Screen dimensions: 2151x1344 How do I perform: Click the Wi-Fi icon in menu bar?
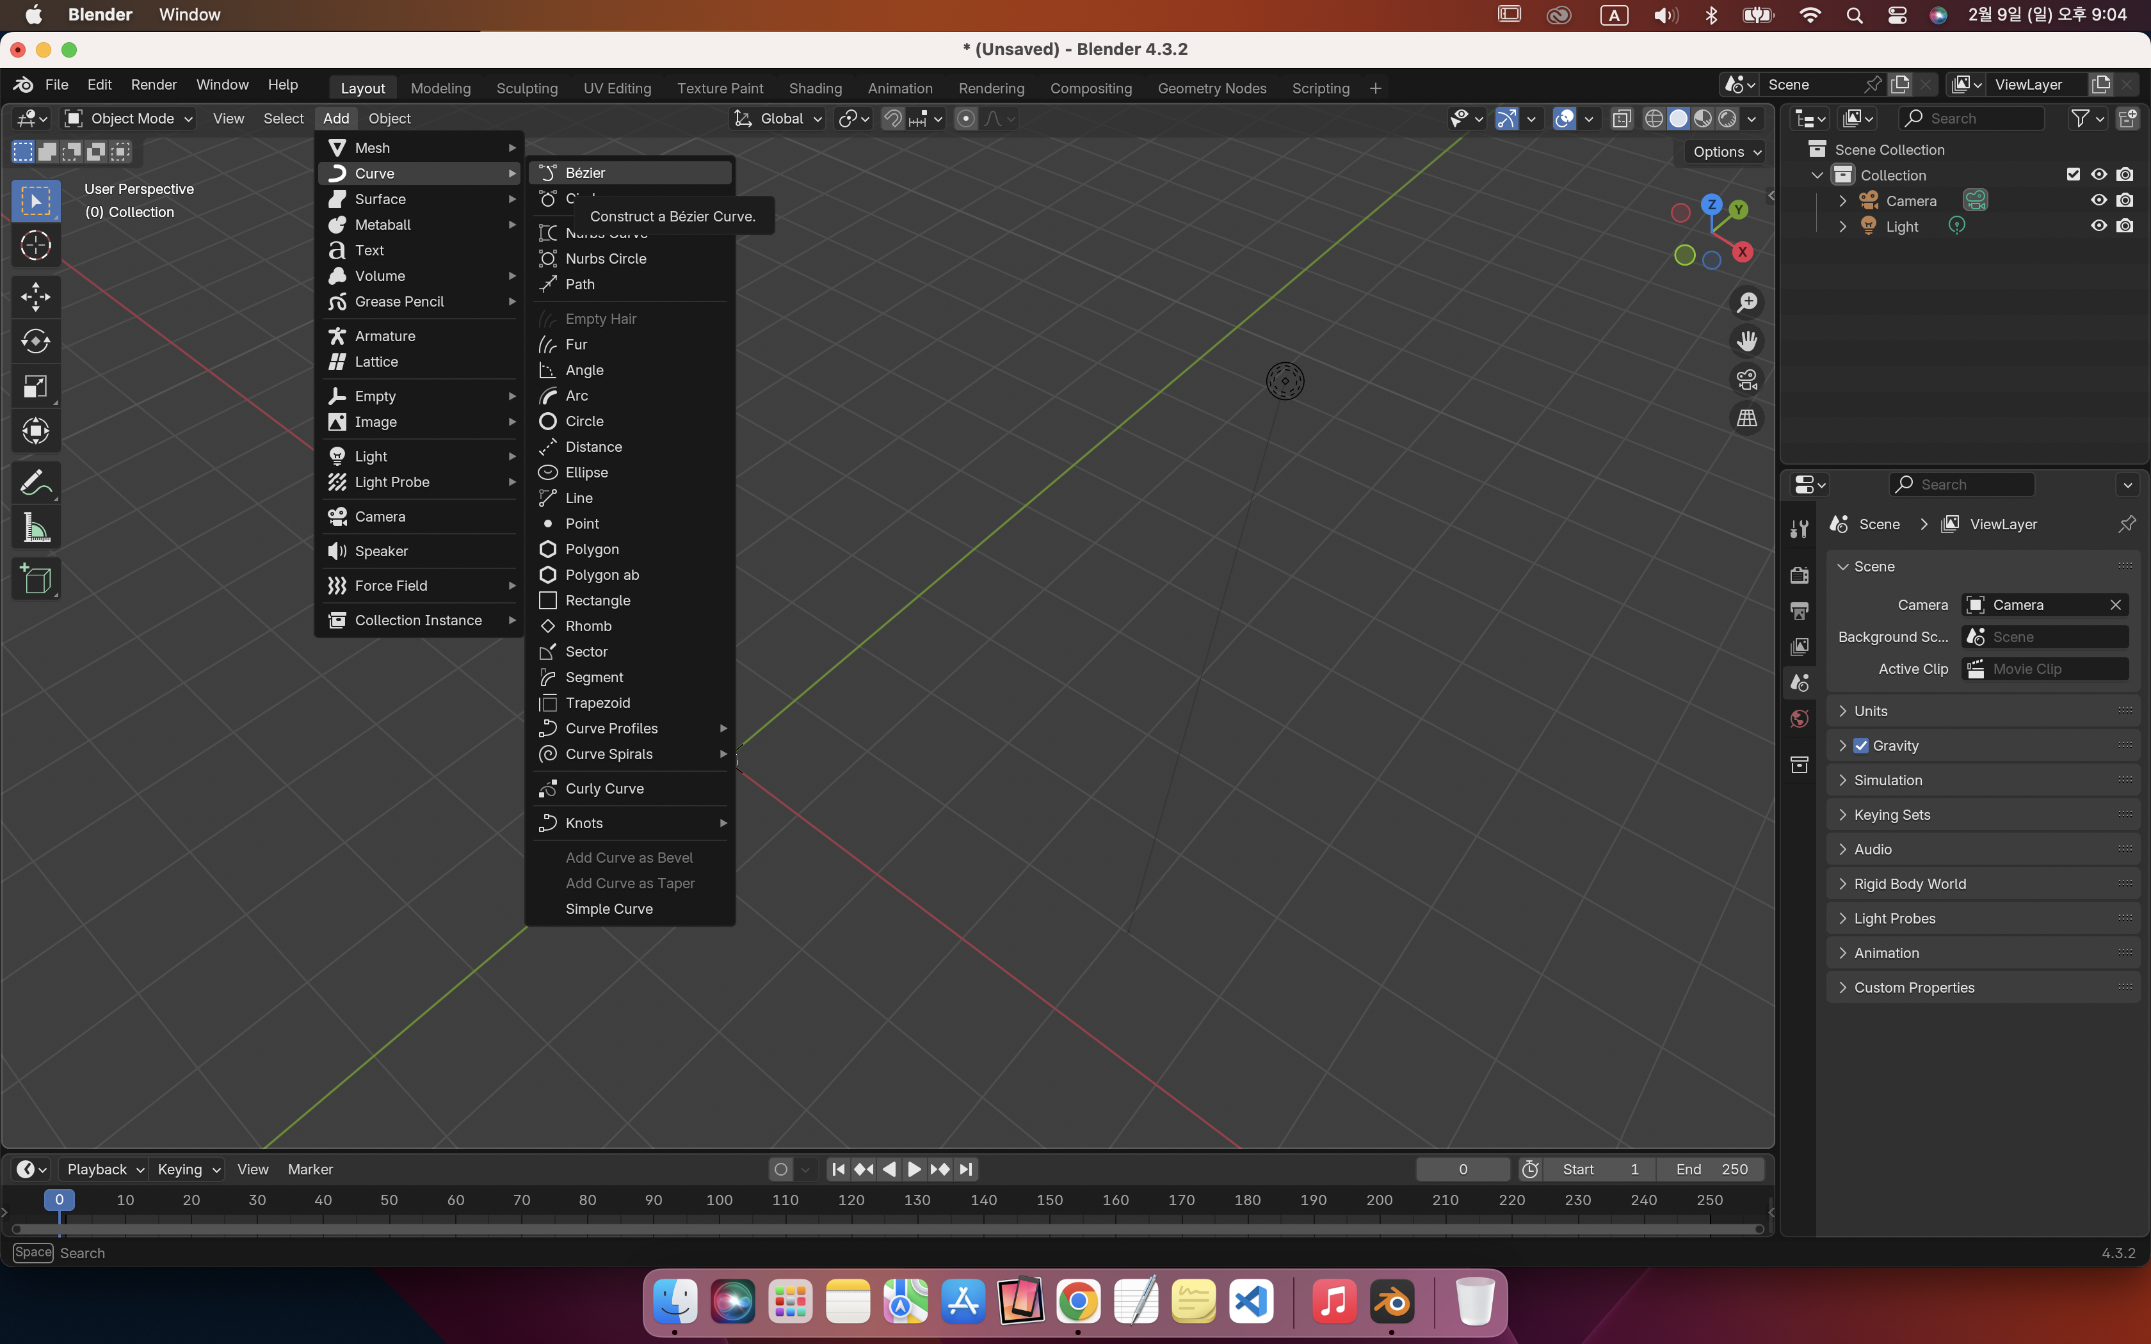tap(1810, 15)
